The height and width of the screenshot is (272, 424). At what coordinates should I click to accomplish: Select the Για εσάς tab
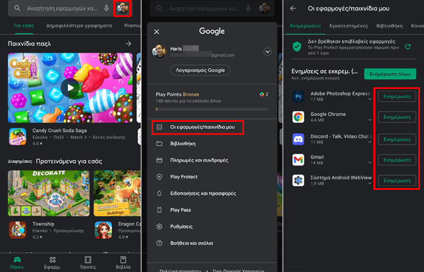24,25
